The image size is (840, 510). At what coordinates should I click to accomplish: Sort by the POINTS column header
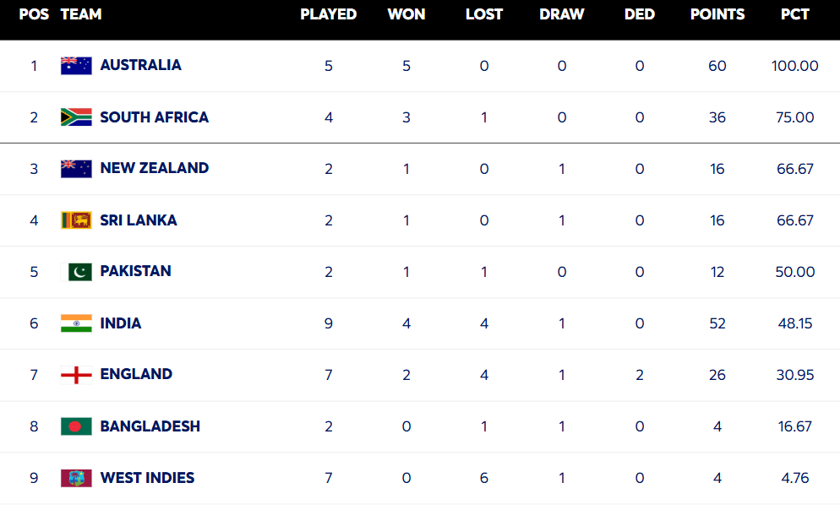coord(717,14)
